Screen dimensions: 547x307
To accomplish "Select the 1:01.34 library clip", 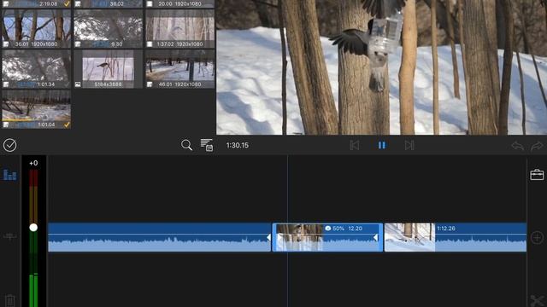I will coord(36,69).
